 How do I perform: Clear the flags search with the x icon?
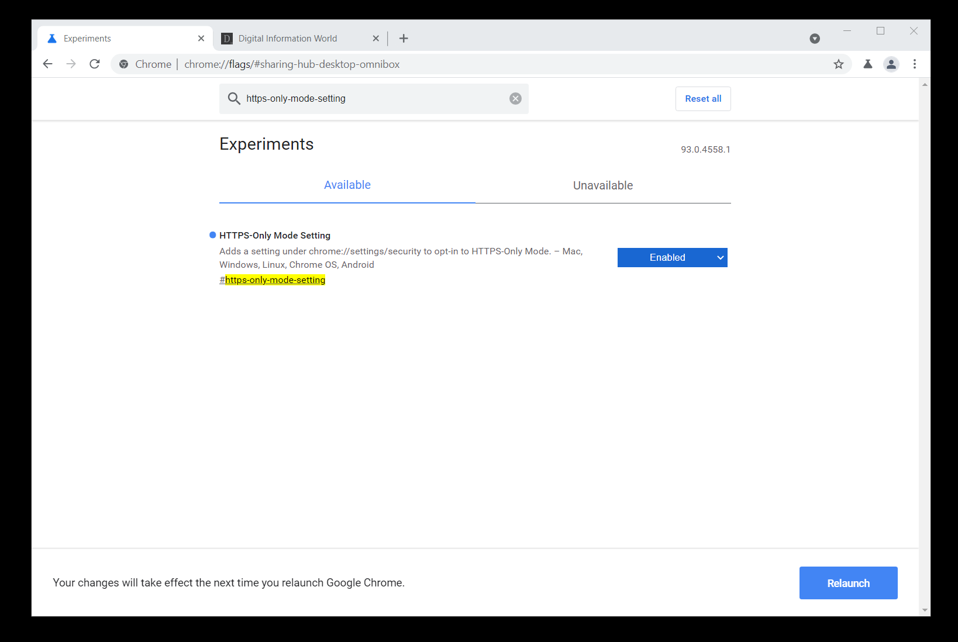(x=515, y=98)
